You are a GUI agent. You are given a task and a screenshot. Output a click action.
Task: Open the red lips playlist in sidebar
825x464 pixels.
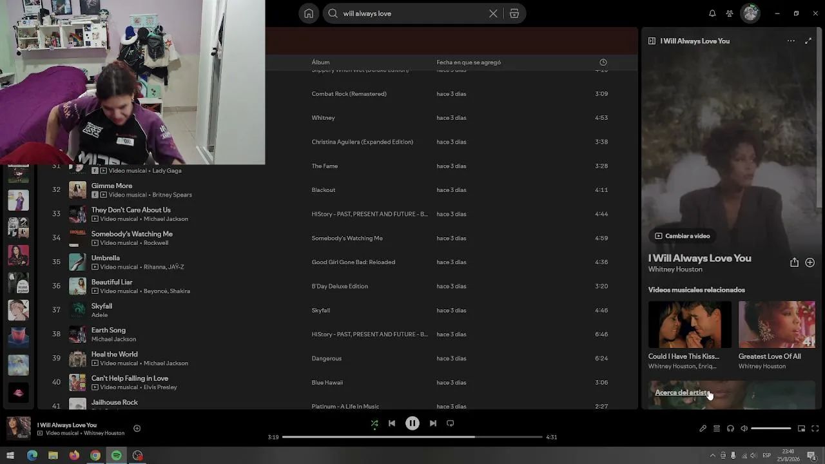click(18, 392)
